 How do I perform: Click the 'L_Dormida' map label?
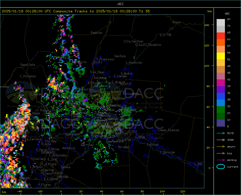[167, 152]
